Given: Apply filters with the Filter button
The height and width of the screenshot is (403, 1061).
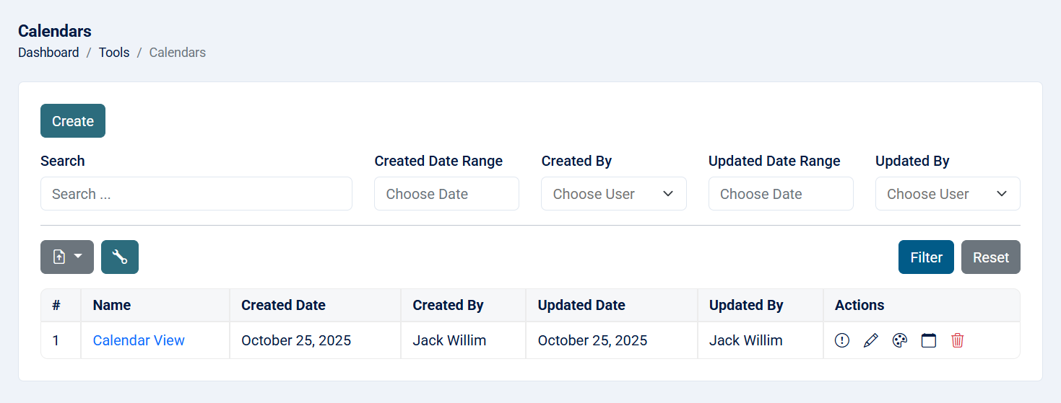Looking at the screenshot, I should click(926, 257).
